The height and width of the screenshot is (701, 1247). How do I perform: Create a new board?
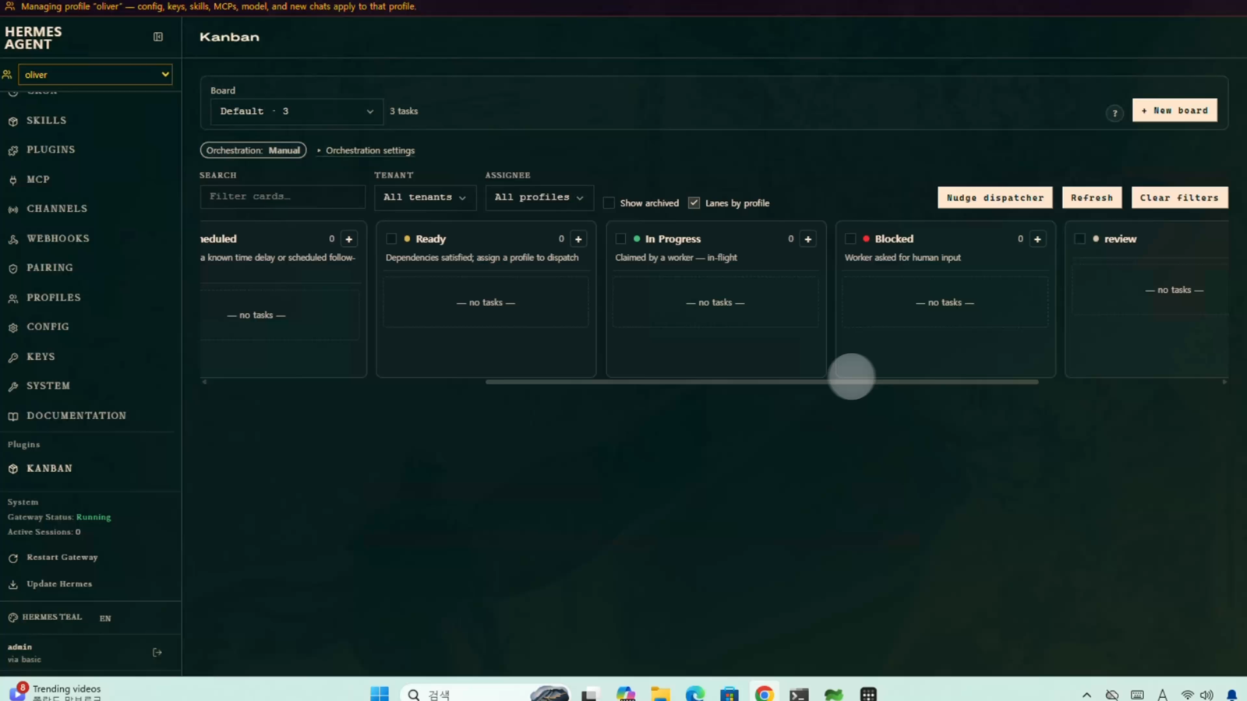coord(1175,111)
